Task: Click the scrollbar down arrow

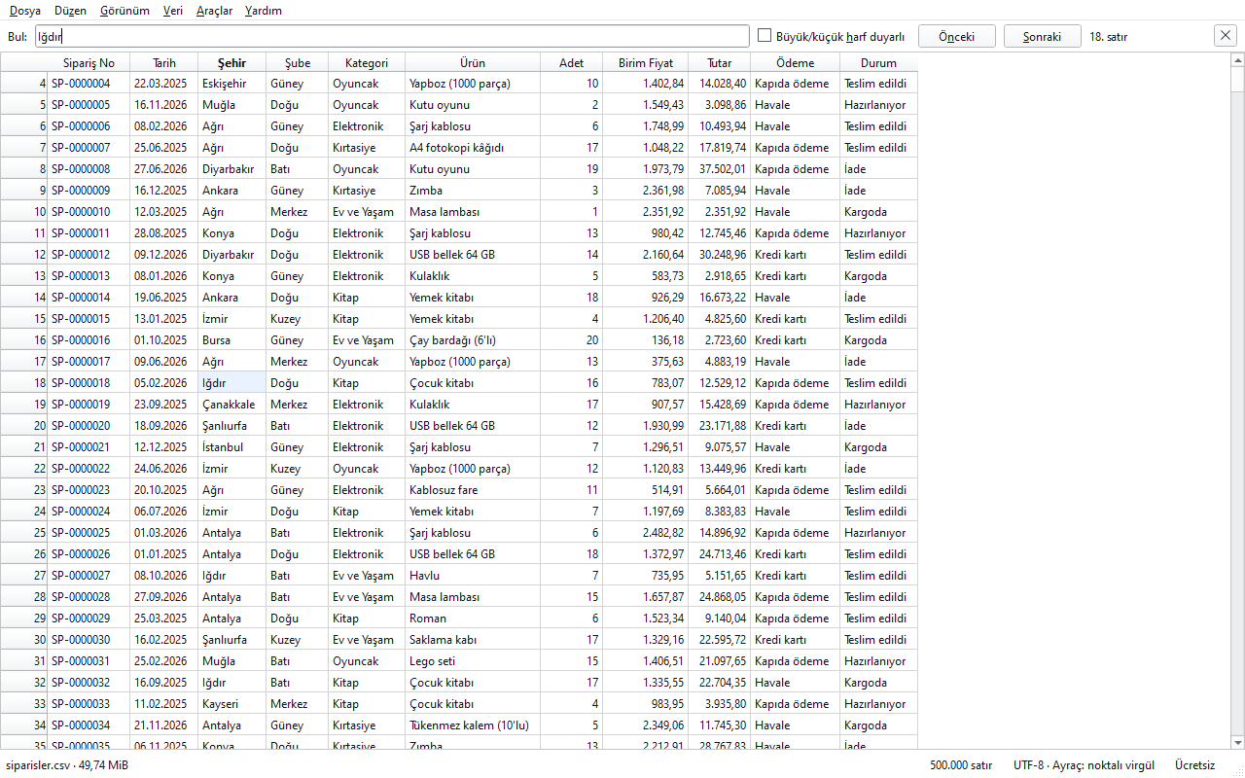Action: 1237,742
